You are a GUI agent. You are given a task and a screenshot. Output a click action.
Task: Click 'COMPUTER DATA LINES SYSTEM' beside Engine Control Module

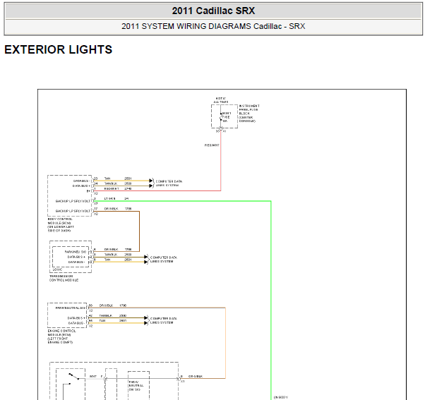click(164, 320)
